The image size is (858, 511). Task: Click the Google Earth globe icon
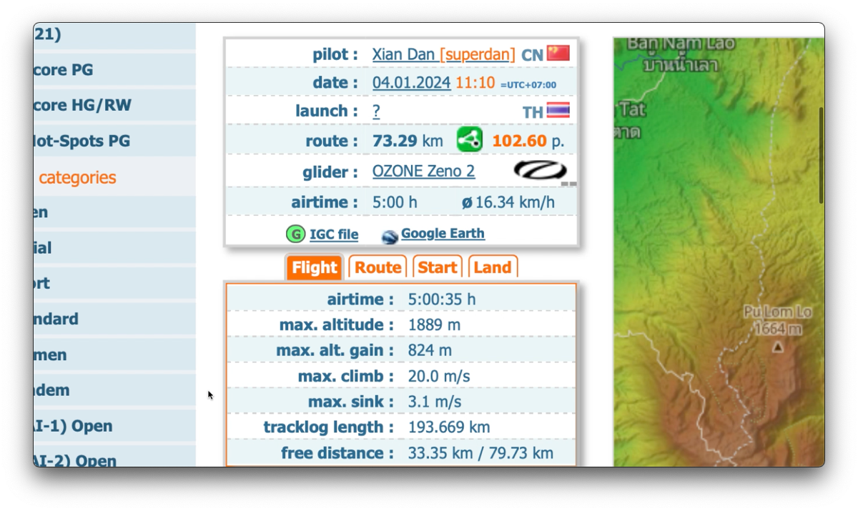[390, 237]
